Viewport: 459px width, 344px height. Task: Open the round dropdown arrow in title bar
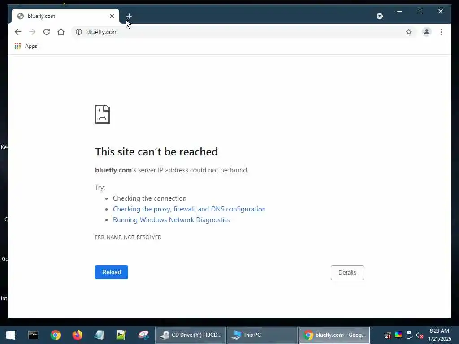coord(379,16)
